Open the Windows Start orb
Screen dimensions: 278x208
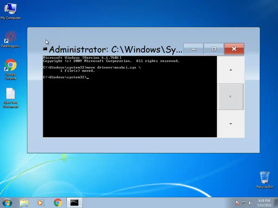click(x=7, y=203)
